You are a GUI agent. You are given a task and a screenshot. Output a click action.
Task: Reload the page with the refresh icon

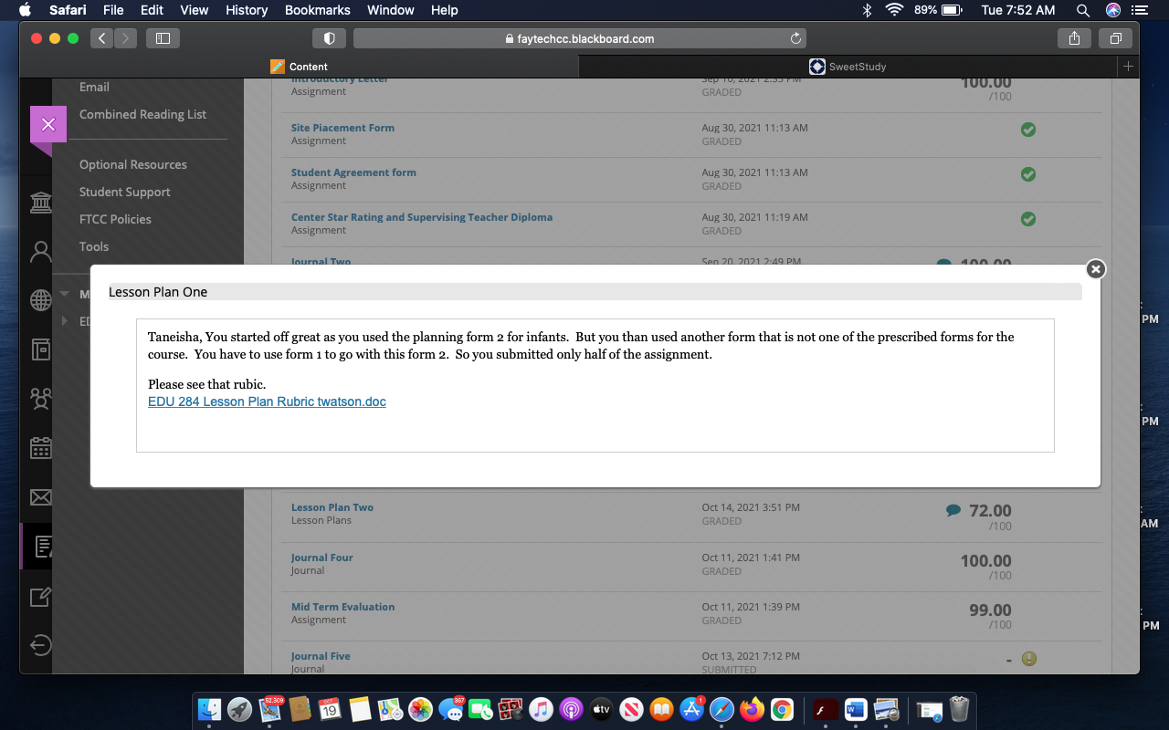(x=795, y=38)
